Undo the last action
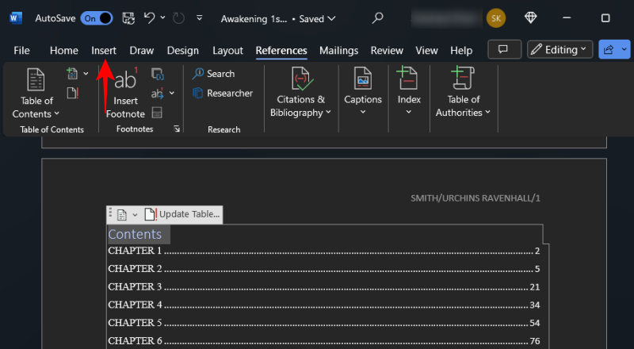This screenshot has width=634, height=349. [x=149, y=17]
